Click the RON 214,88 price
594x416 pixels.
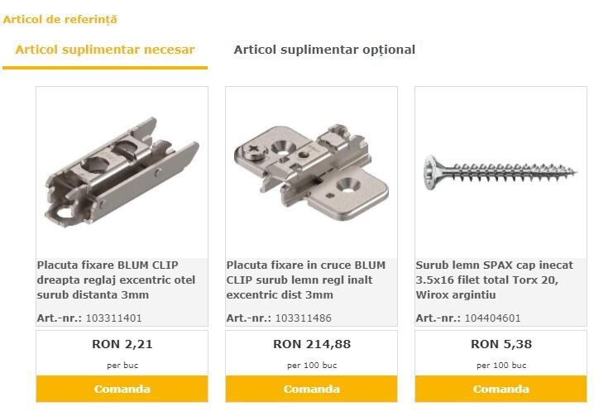(311, 345)
